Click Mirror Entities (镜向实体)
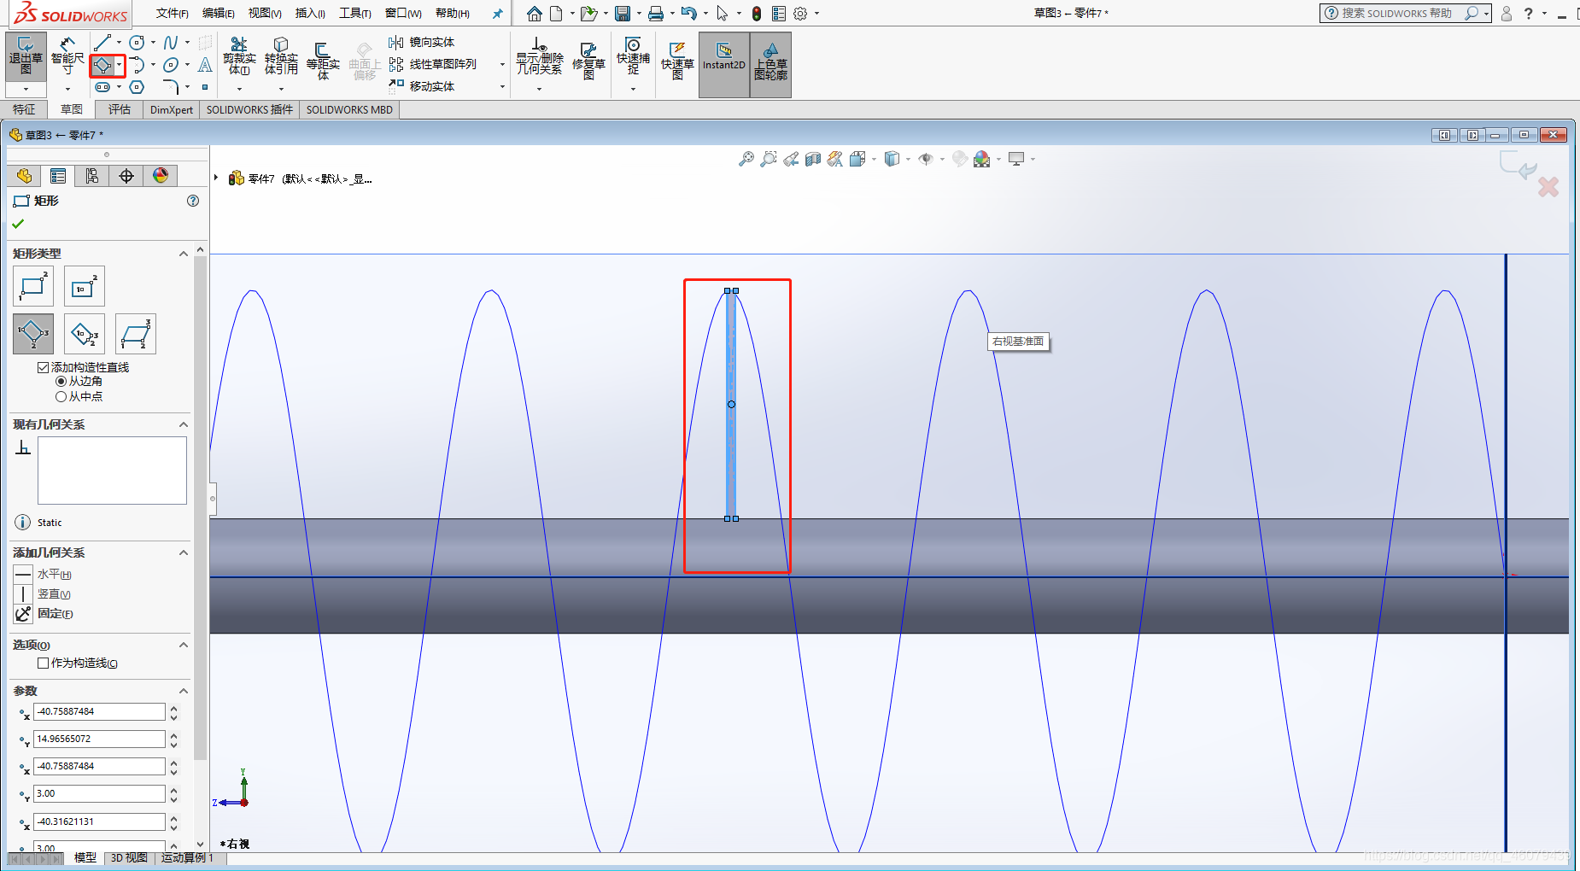1580x871 pixels. [x=422, y=42]
